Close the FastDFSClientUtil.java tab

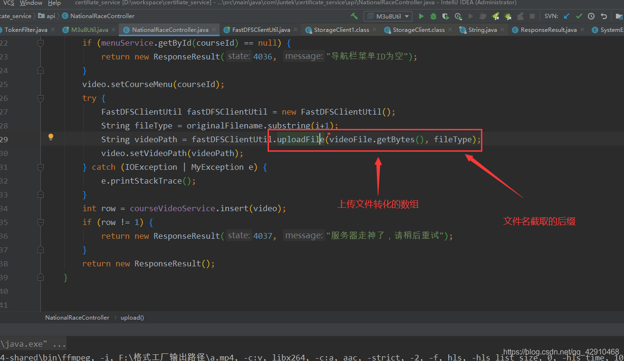click(x=295, y=29)
